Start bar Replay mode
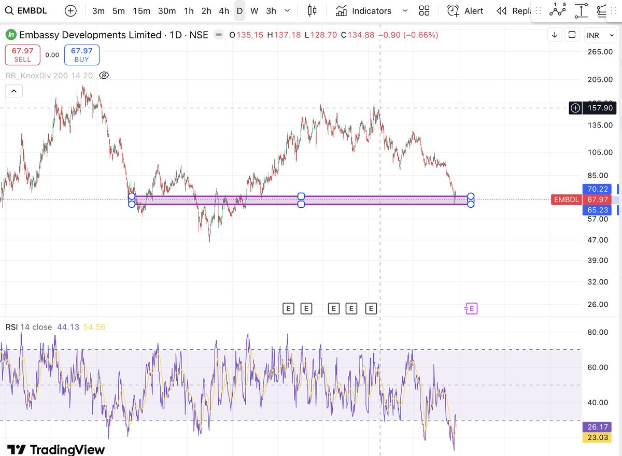Screen dimensions: 622x456 point(514,11)
